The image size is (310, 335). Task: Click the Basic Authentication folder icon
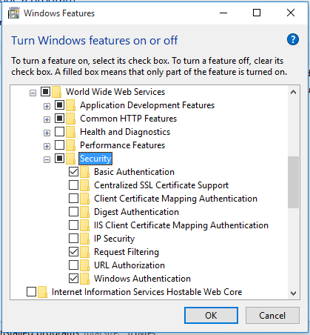[85, 172]
